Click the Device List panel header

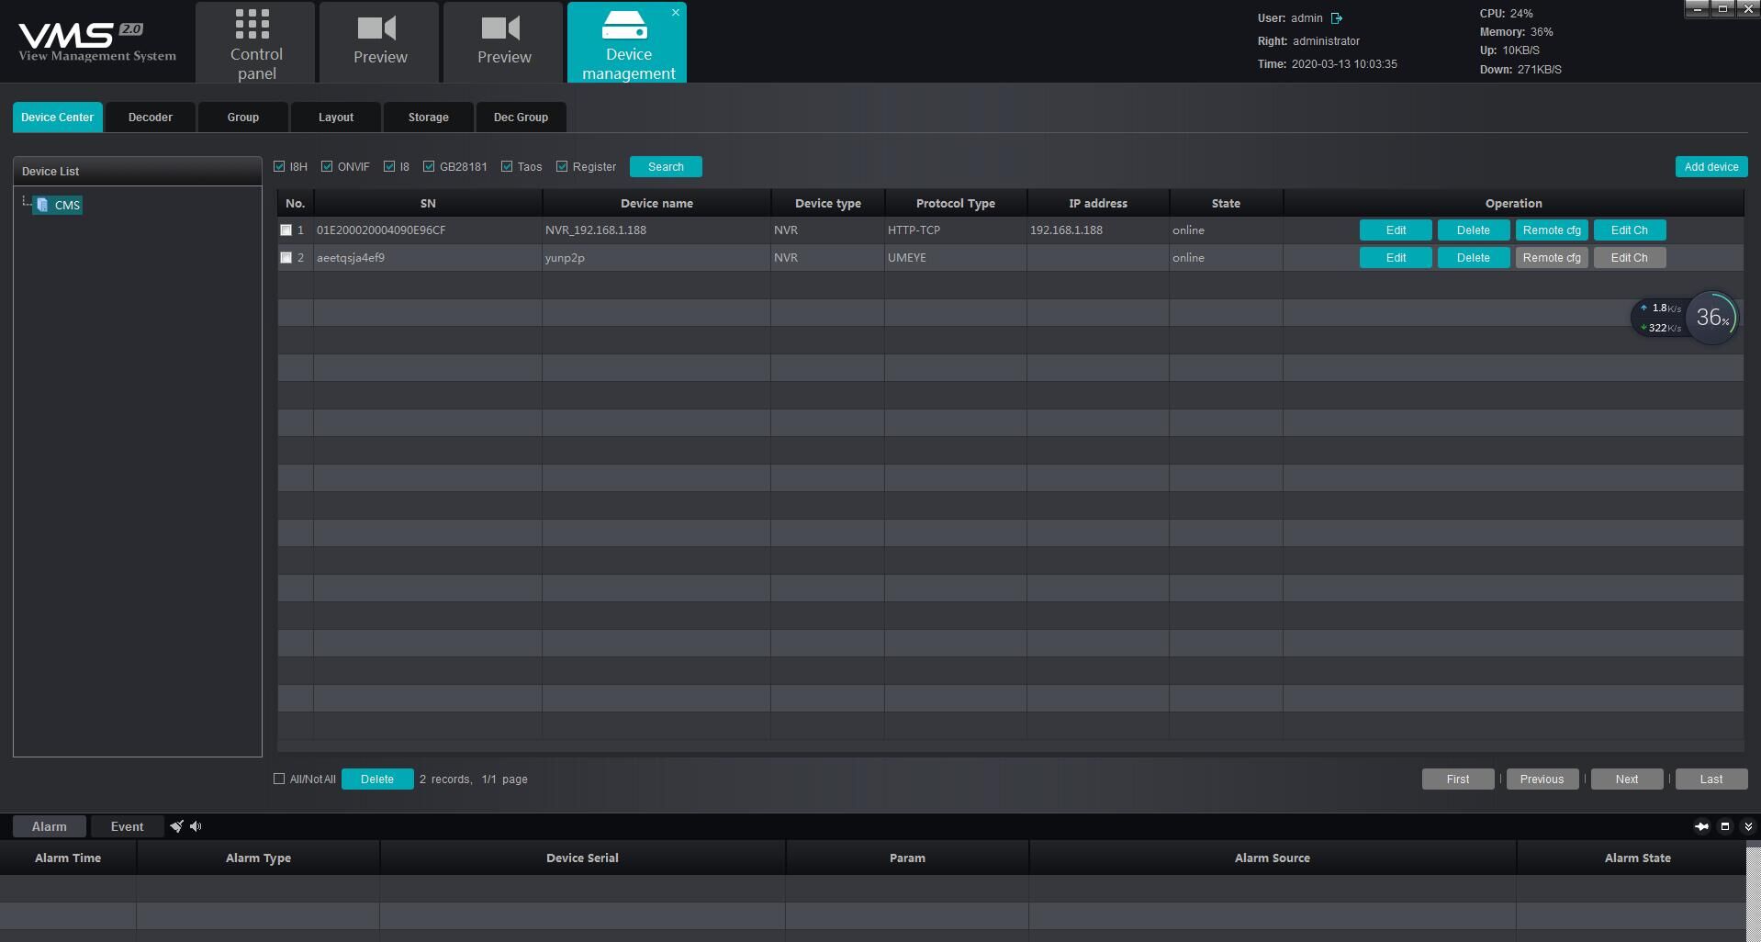pyautogui.click(x=138, y=172)
